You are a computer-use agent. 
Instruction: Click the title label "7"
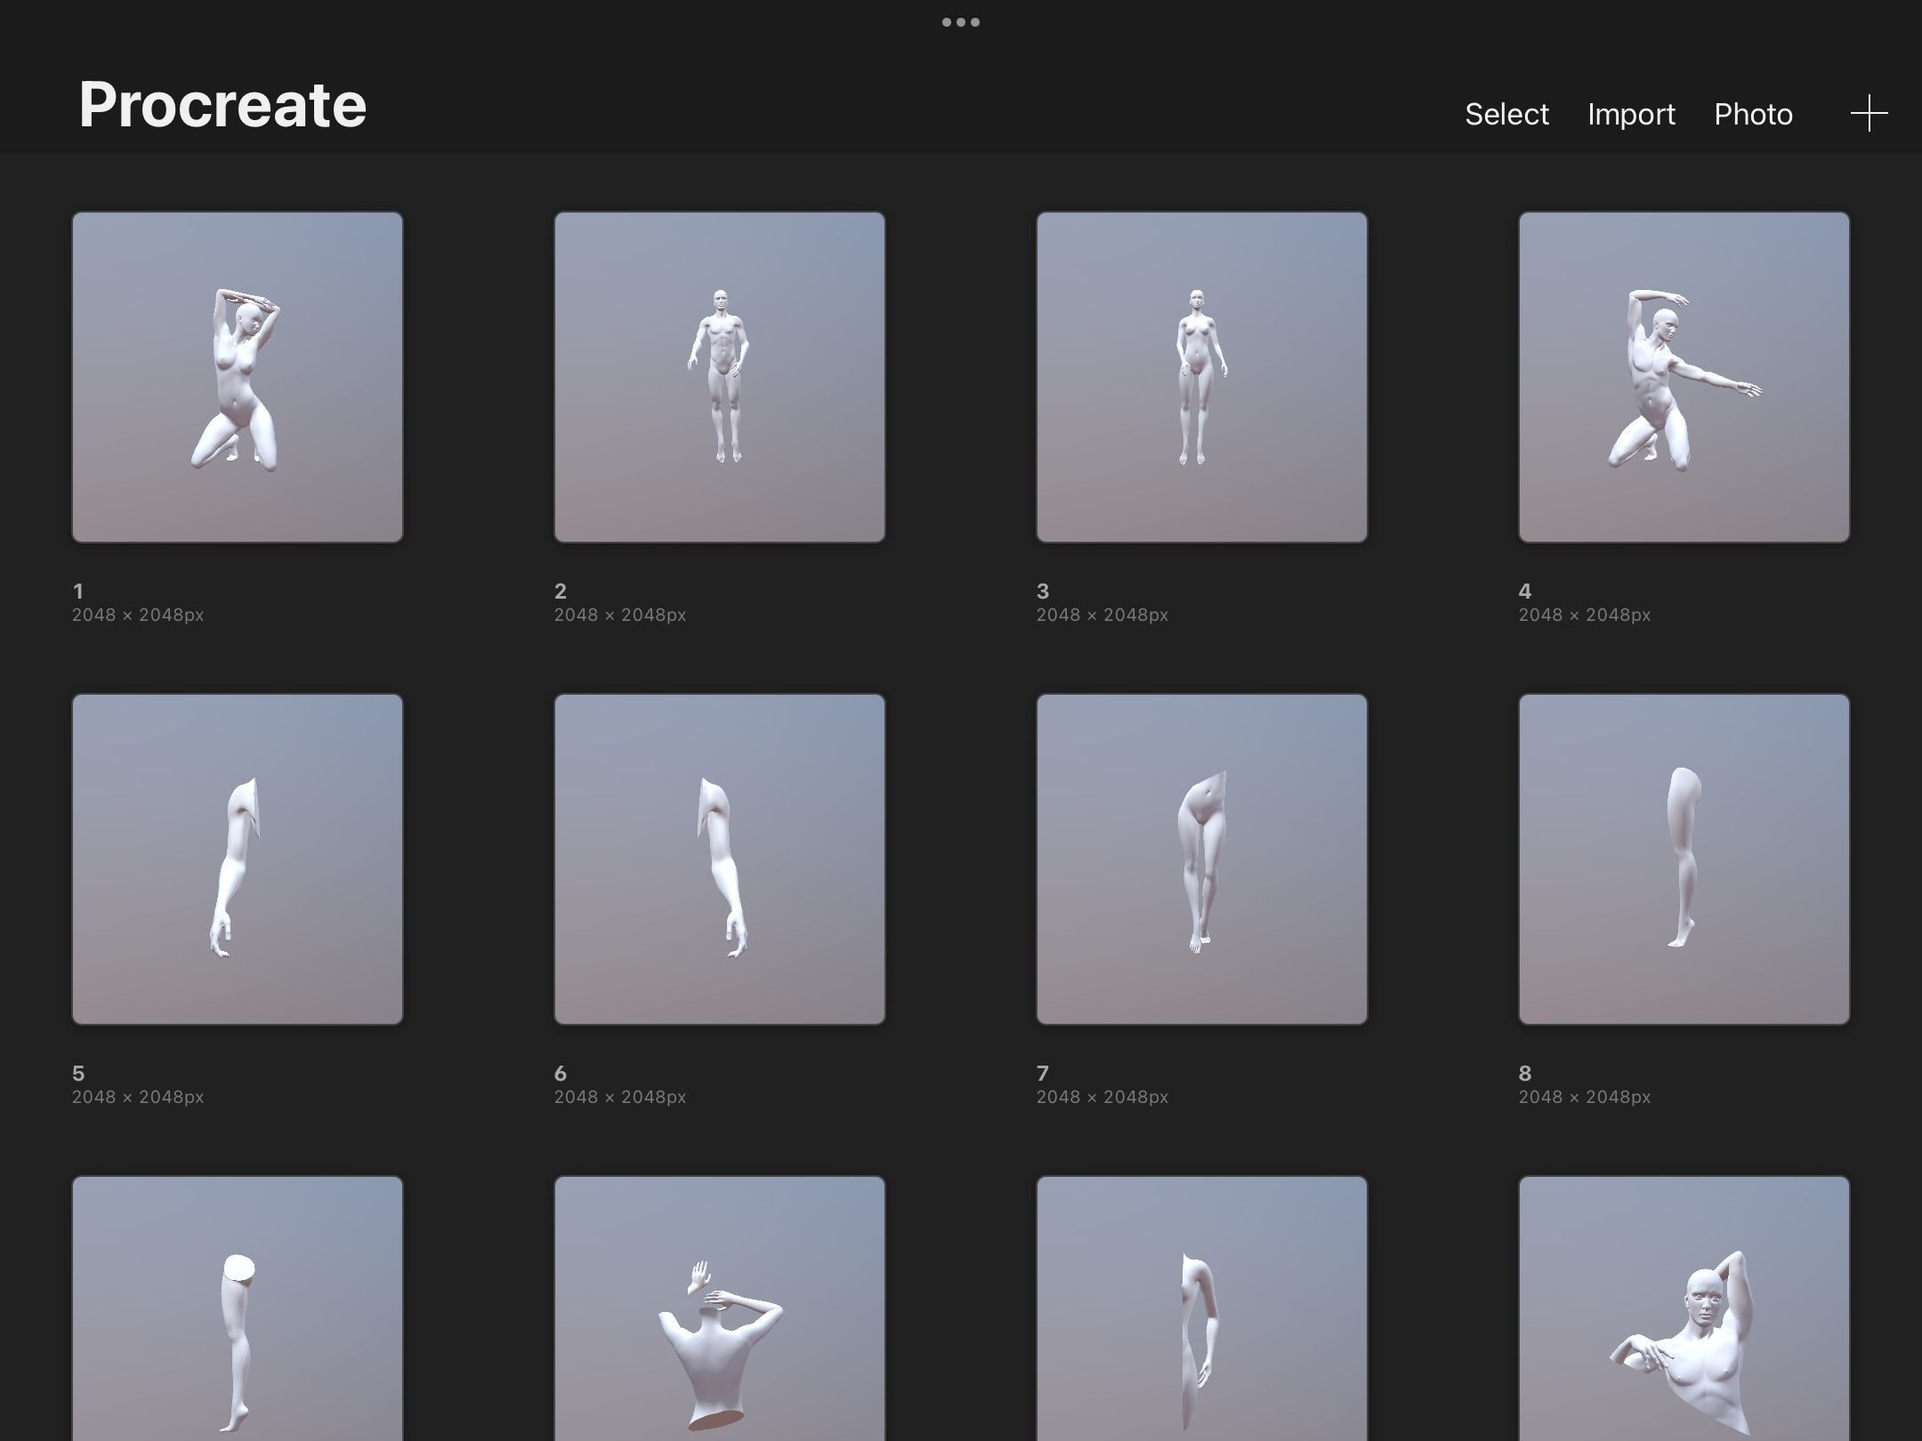click(x=1043, y=1074)
